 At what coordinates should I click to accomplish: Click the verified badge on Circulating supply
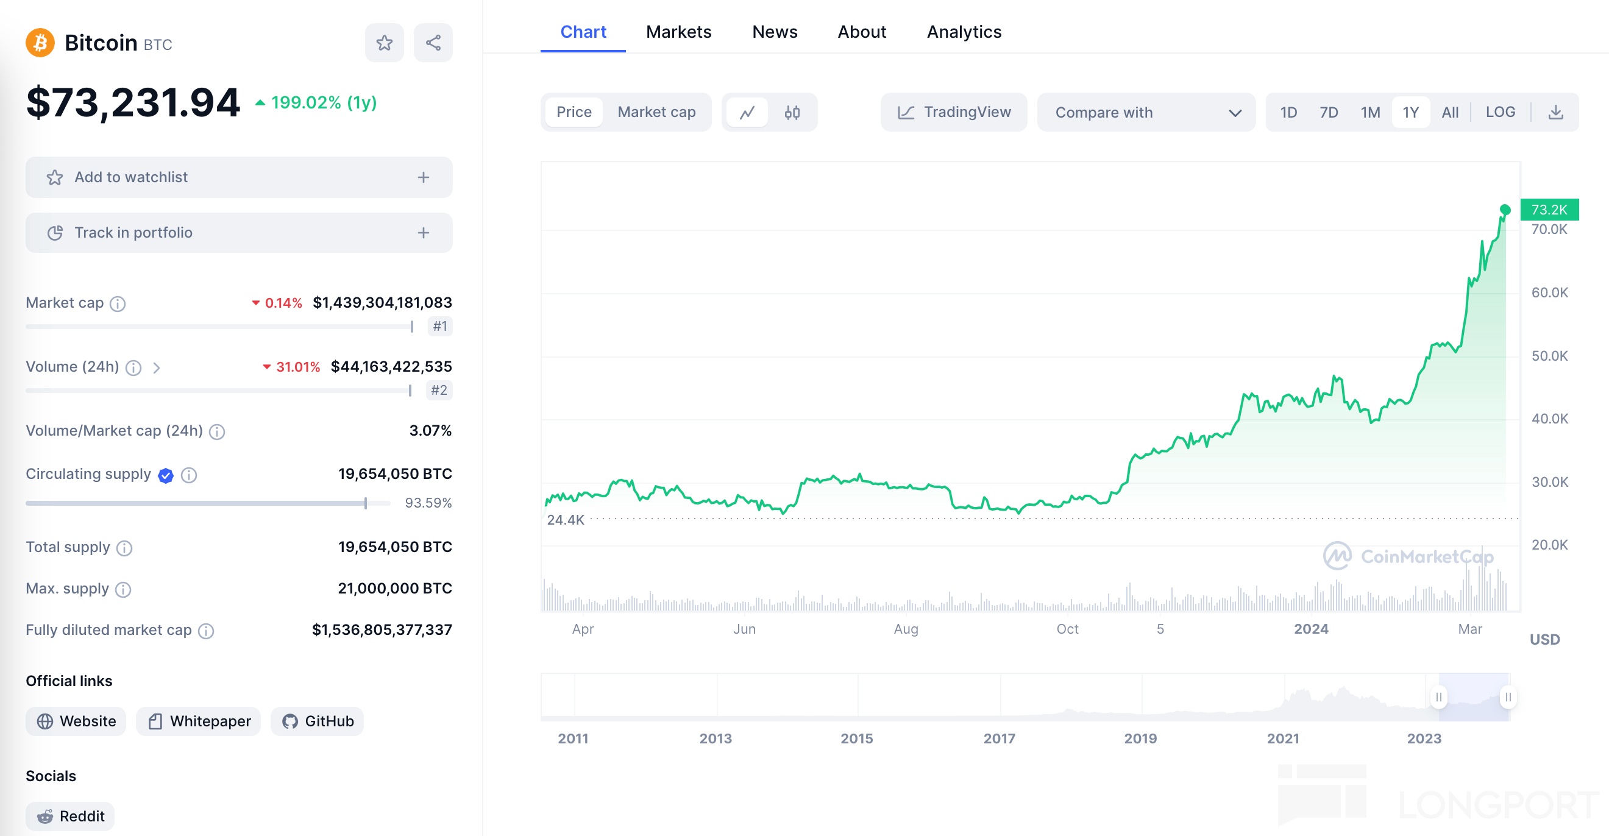click(166, 475)
